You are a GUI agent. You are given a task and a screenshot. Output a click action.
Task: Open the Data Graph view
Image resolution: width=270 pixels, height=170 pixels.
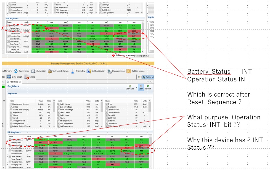coord(15,77)
